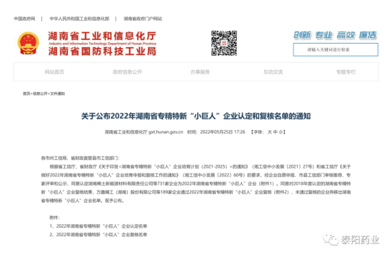Click the source text gxt.hunan.gov.cn
This screenshot has height=257, width=392.
[166, 132]
